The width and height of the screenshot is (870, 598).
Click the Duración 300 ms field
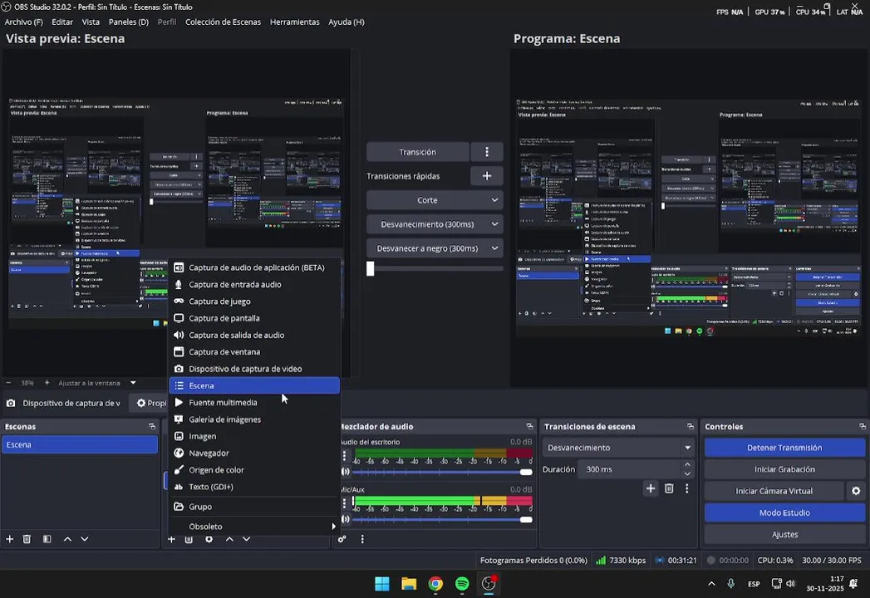[630, 469]
